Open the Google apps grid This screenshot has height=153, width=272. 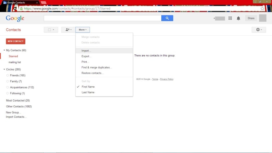point(230,18)
